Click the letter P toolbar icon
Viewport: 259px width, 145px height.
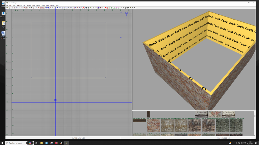pos(128,7)
